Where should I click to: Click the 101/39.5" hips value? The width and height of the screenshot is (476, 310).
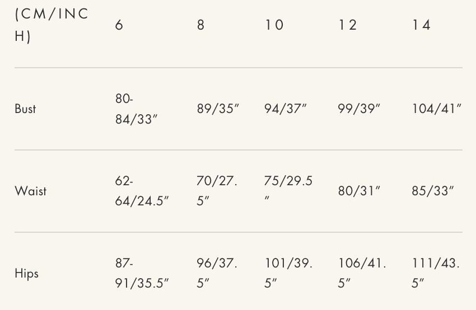(x=288, y=273)
